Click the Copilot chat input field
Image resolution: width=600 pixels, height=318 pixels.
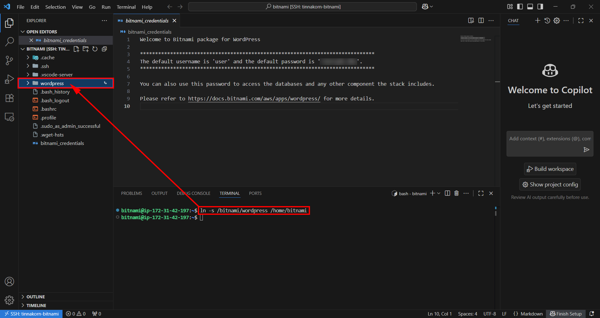(550, 139)
